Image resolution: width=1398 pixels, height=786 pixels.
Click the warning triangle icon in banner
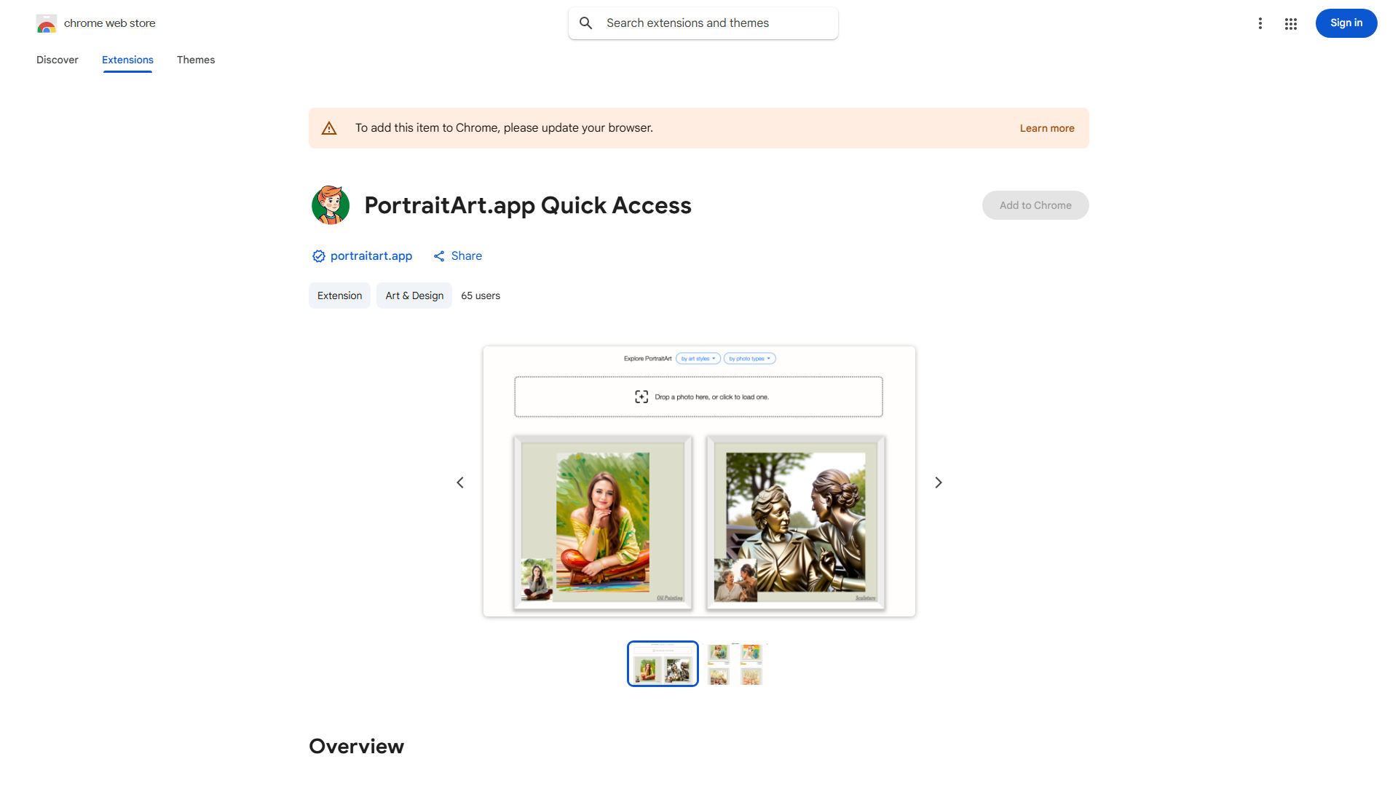click(x=329, y=128)
